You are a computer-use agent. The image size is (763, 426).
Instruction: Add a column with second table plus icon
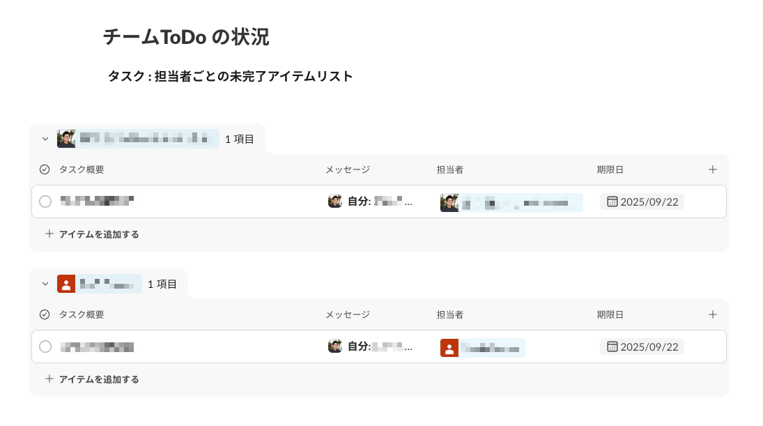click(713, 314)
